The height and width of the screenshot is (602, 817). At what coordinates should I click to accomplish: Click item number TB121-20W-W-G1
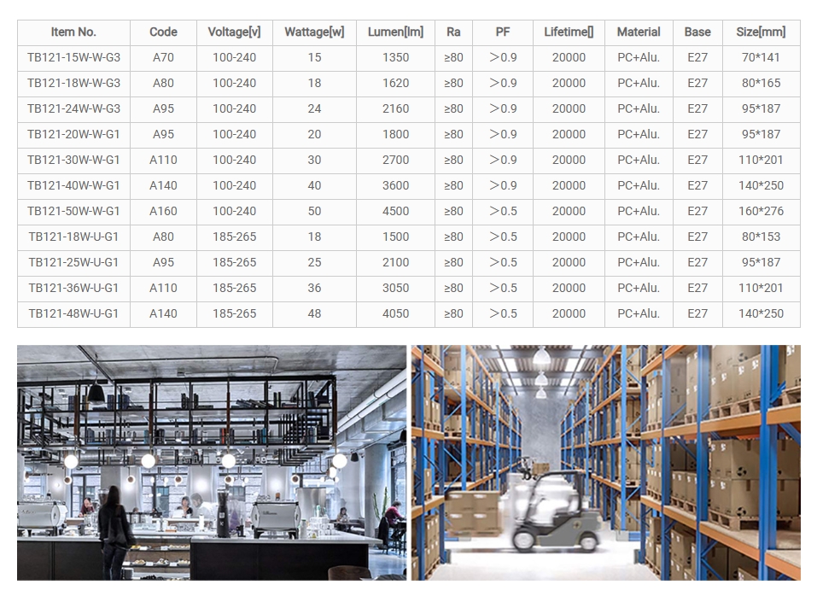coord(73,134)
